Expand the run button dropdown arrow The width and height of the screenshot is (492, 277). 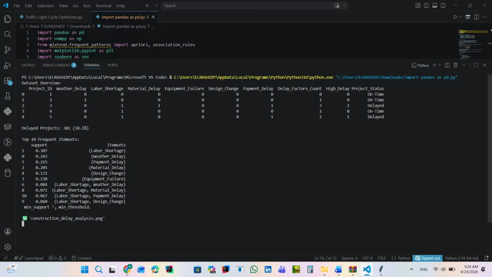[x=461, y=17]
